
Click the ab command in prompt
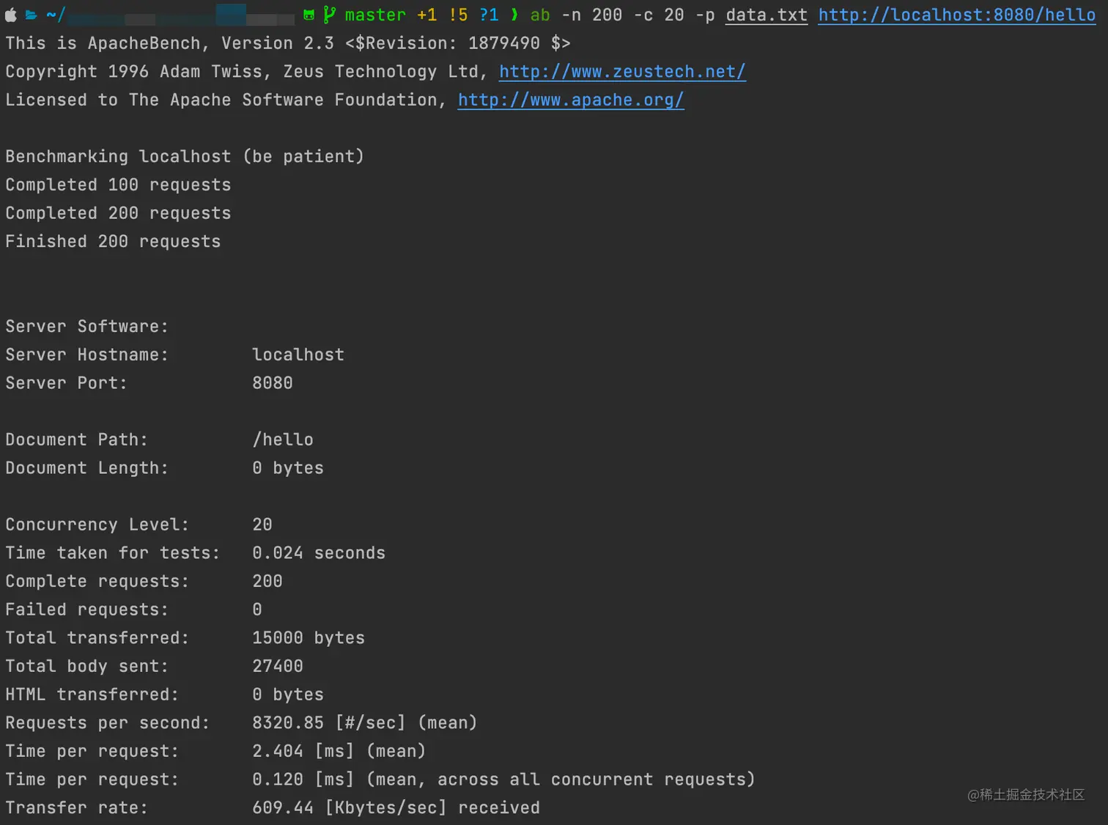(540, 15)
